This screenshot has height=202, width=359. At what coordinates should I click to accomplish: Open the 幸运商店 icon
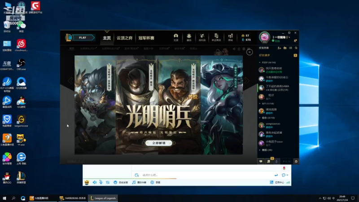216,38
